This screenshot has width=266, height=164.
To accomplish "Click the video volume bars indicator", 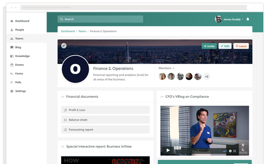I will pyautogui.click(x=225, y=151).
